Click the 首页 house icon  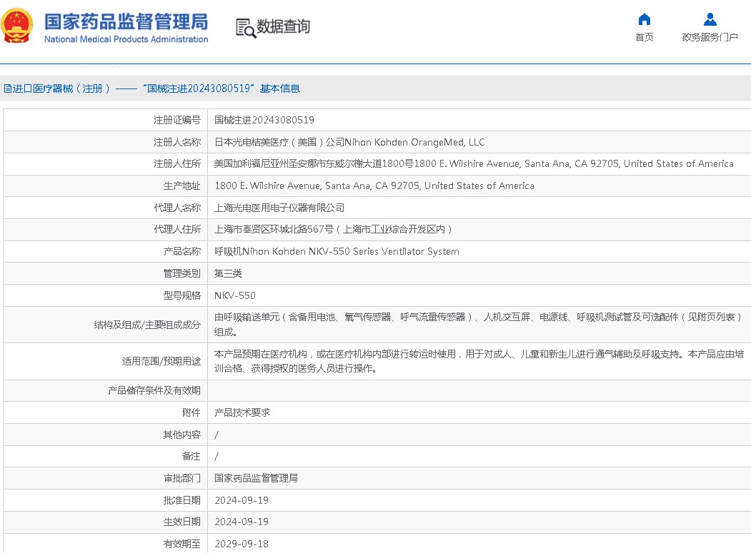click(x=644, y=19)
